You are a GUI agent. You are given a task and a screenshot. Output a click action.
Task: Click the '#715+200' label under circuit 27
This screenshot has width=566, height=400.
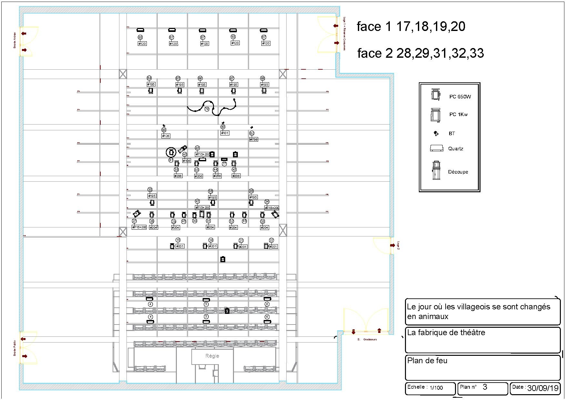pyautogui.click(x=139, y=227)
